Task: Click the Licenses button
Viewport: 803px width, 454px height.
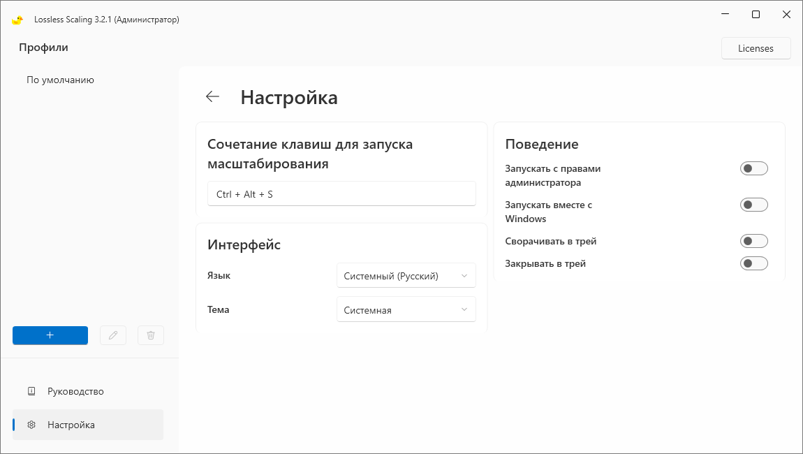Action: 756,48
